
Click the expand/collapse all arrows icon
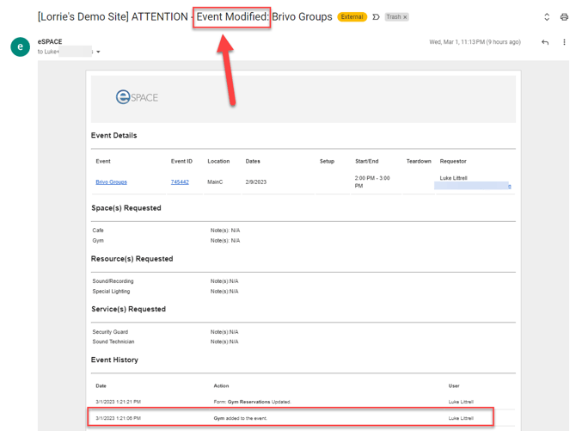pos(547,17)
